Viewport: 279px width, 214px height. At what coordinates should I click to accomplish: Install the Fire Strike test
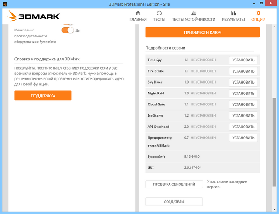pos(243,71)
